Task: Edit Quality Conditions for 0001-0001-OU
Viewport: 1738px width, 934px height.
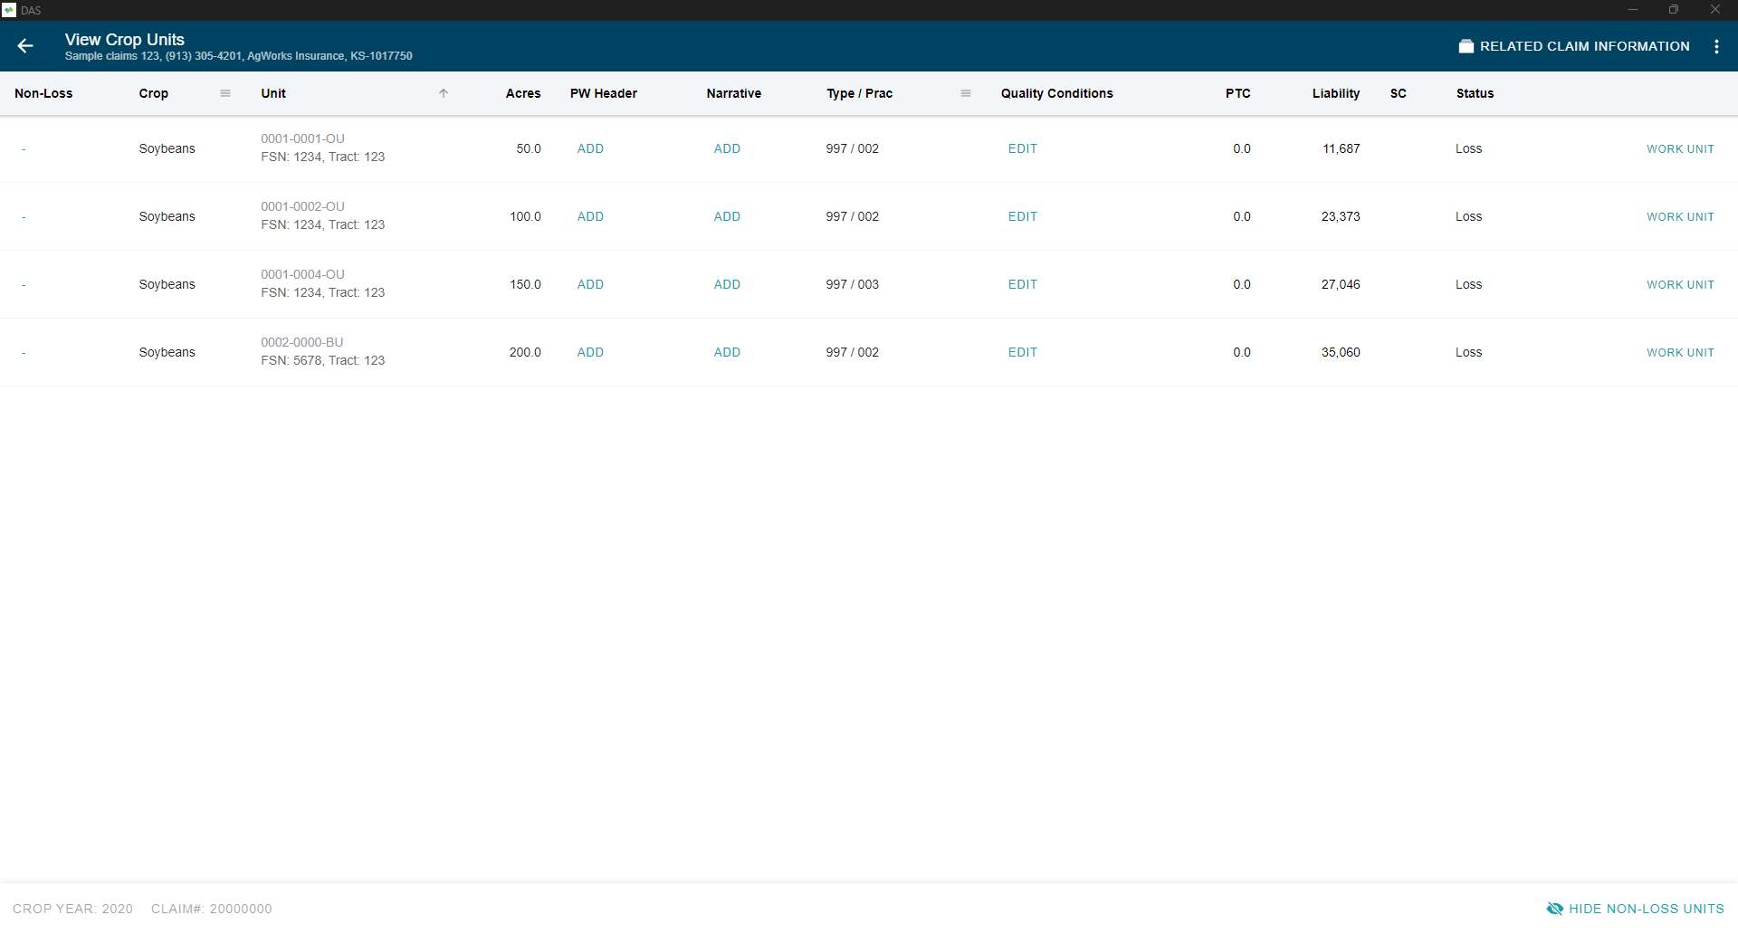Action: click(1023, 148)
